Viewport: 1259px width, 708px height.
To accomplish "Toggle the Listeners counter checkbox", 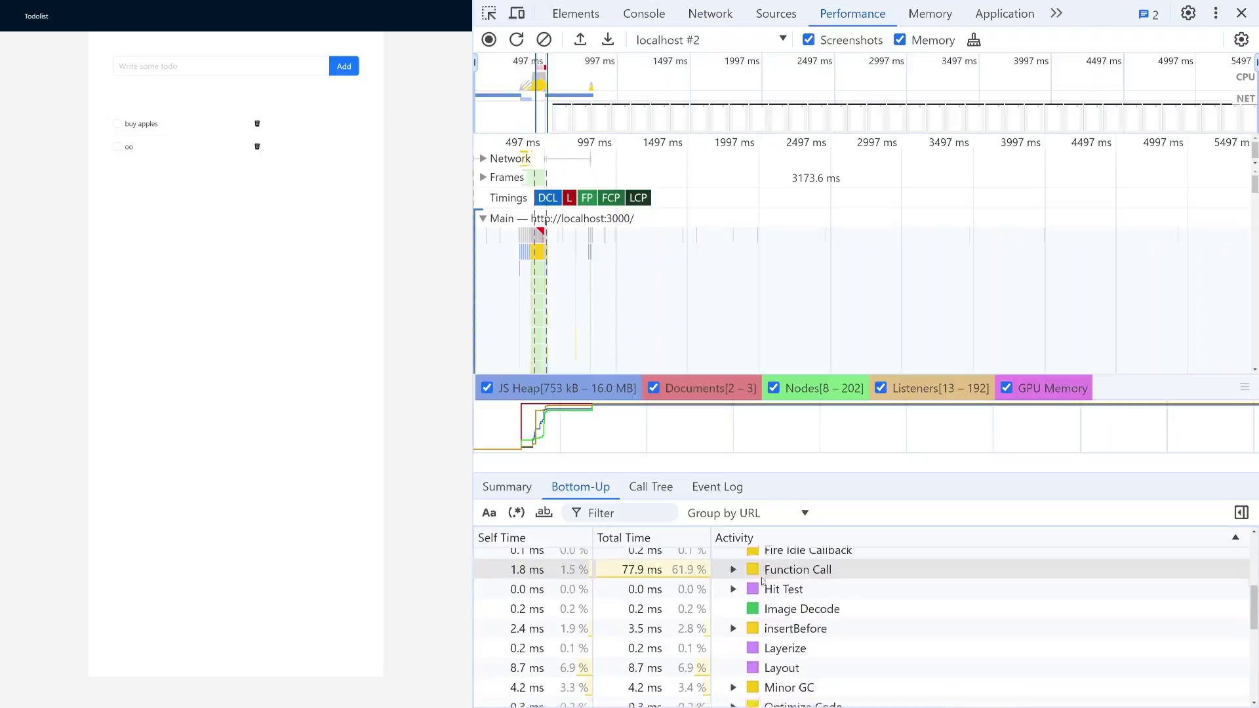I will pos(881,387).
